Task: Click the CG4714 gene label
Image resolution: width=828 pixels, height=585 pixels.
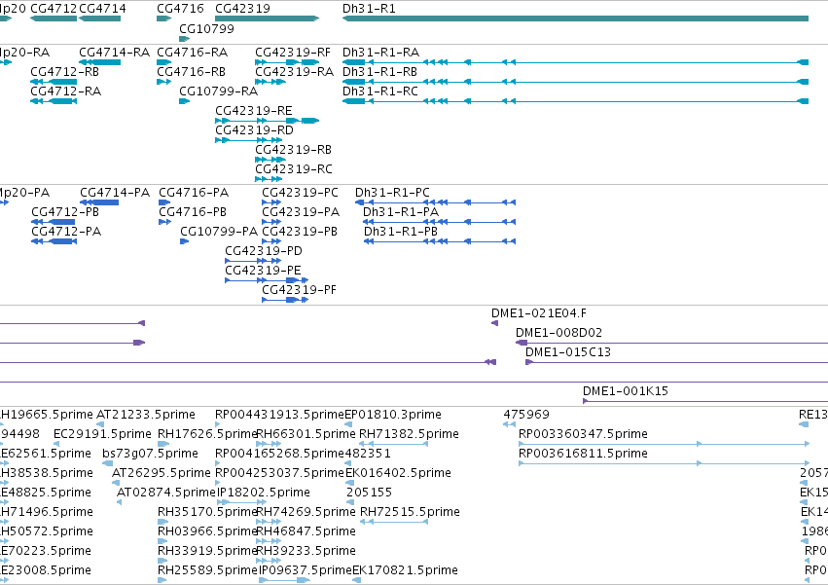Action: (x=102, y=9)
